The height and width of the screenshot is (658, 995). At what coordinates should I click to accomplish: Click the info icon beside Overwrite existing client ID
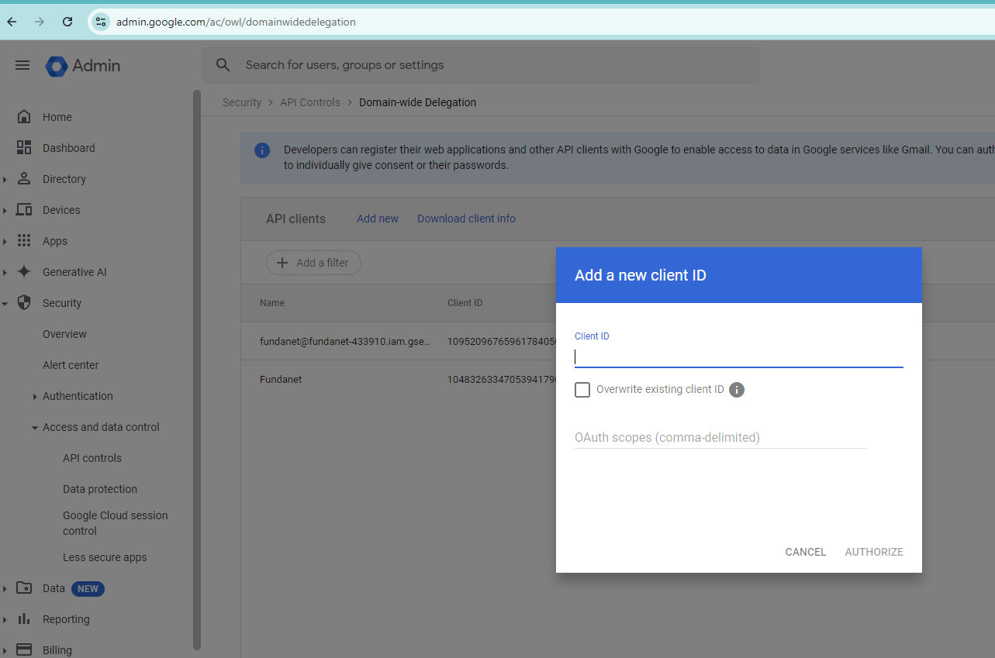click(x=737, y=390)
